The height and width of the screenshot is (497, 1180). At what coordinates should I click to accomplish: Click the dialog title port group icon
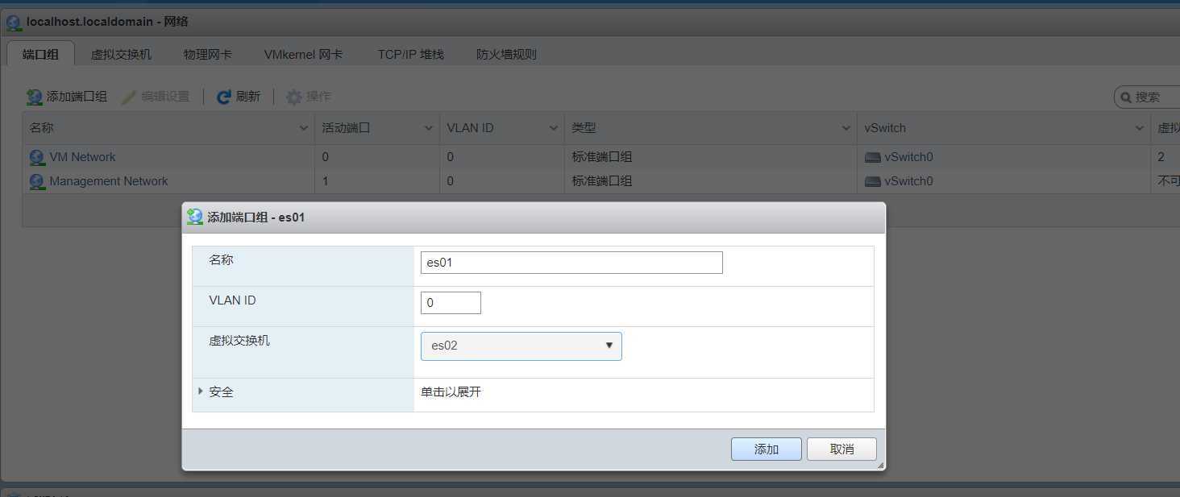(195, 217)
